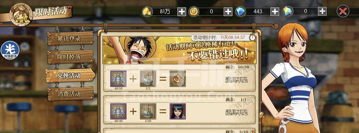Close the event screen with the red X

(x=343, y=11)
